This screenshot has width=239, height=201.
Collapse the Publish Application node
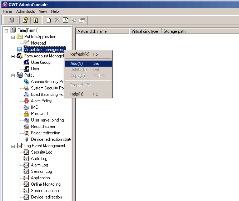click(13, 37)
